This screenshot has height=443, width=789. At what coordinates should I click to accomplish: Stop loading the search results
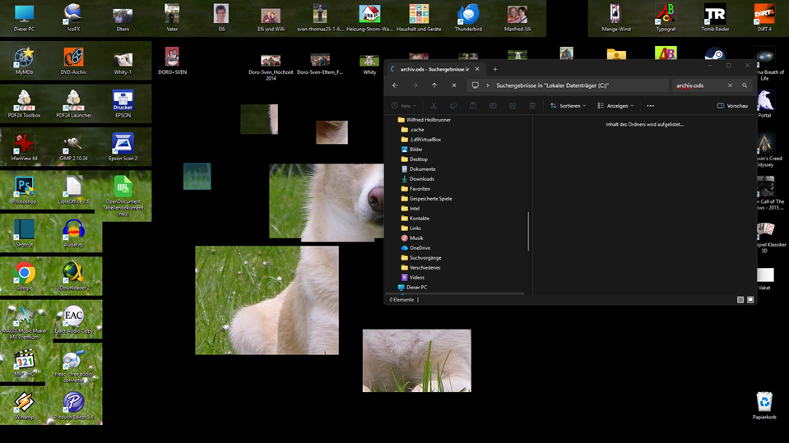pos(454,85)
